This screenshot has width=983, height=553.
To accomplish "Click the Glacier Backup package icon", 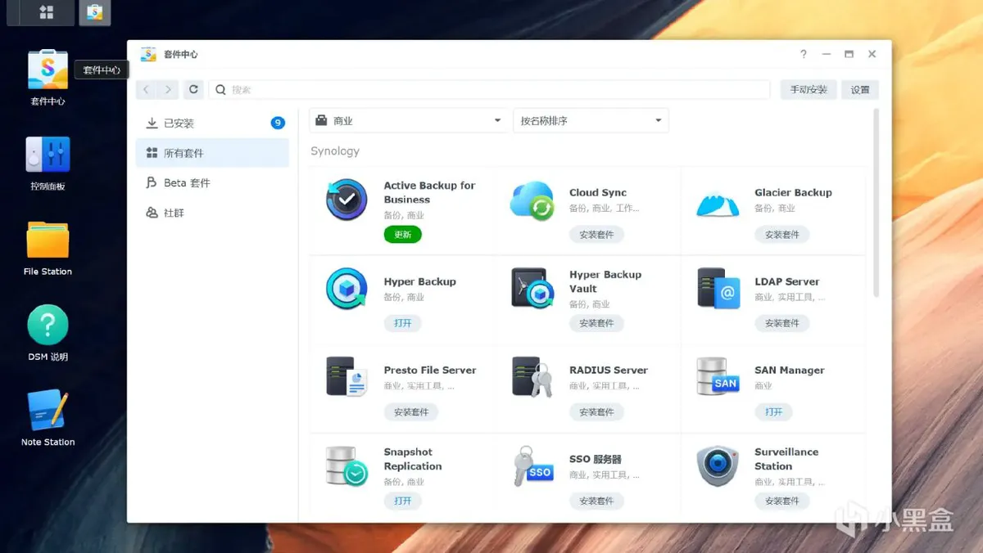I will 718,202.
